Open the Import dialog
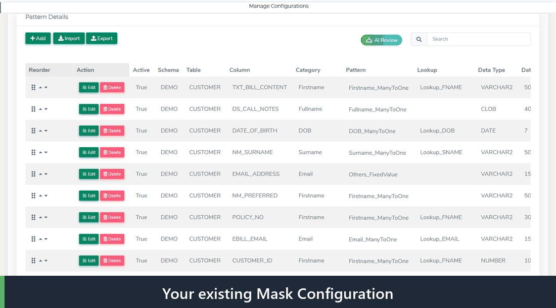 pyautogui.click(x=69, y=38)
